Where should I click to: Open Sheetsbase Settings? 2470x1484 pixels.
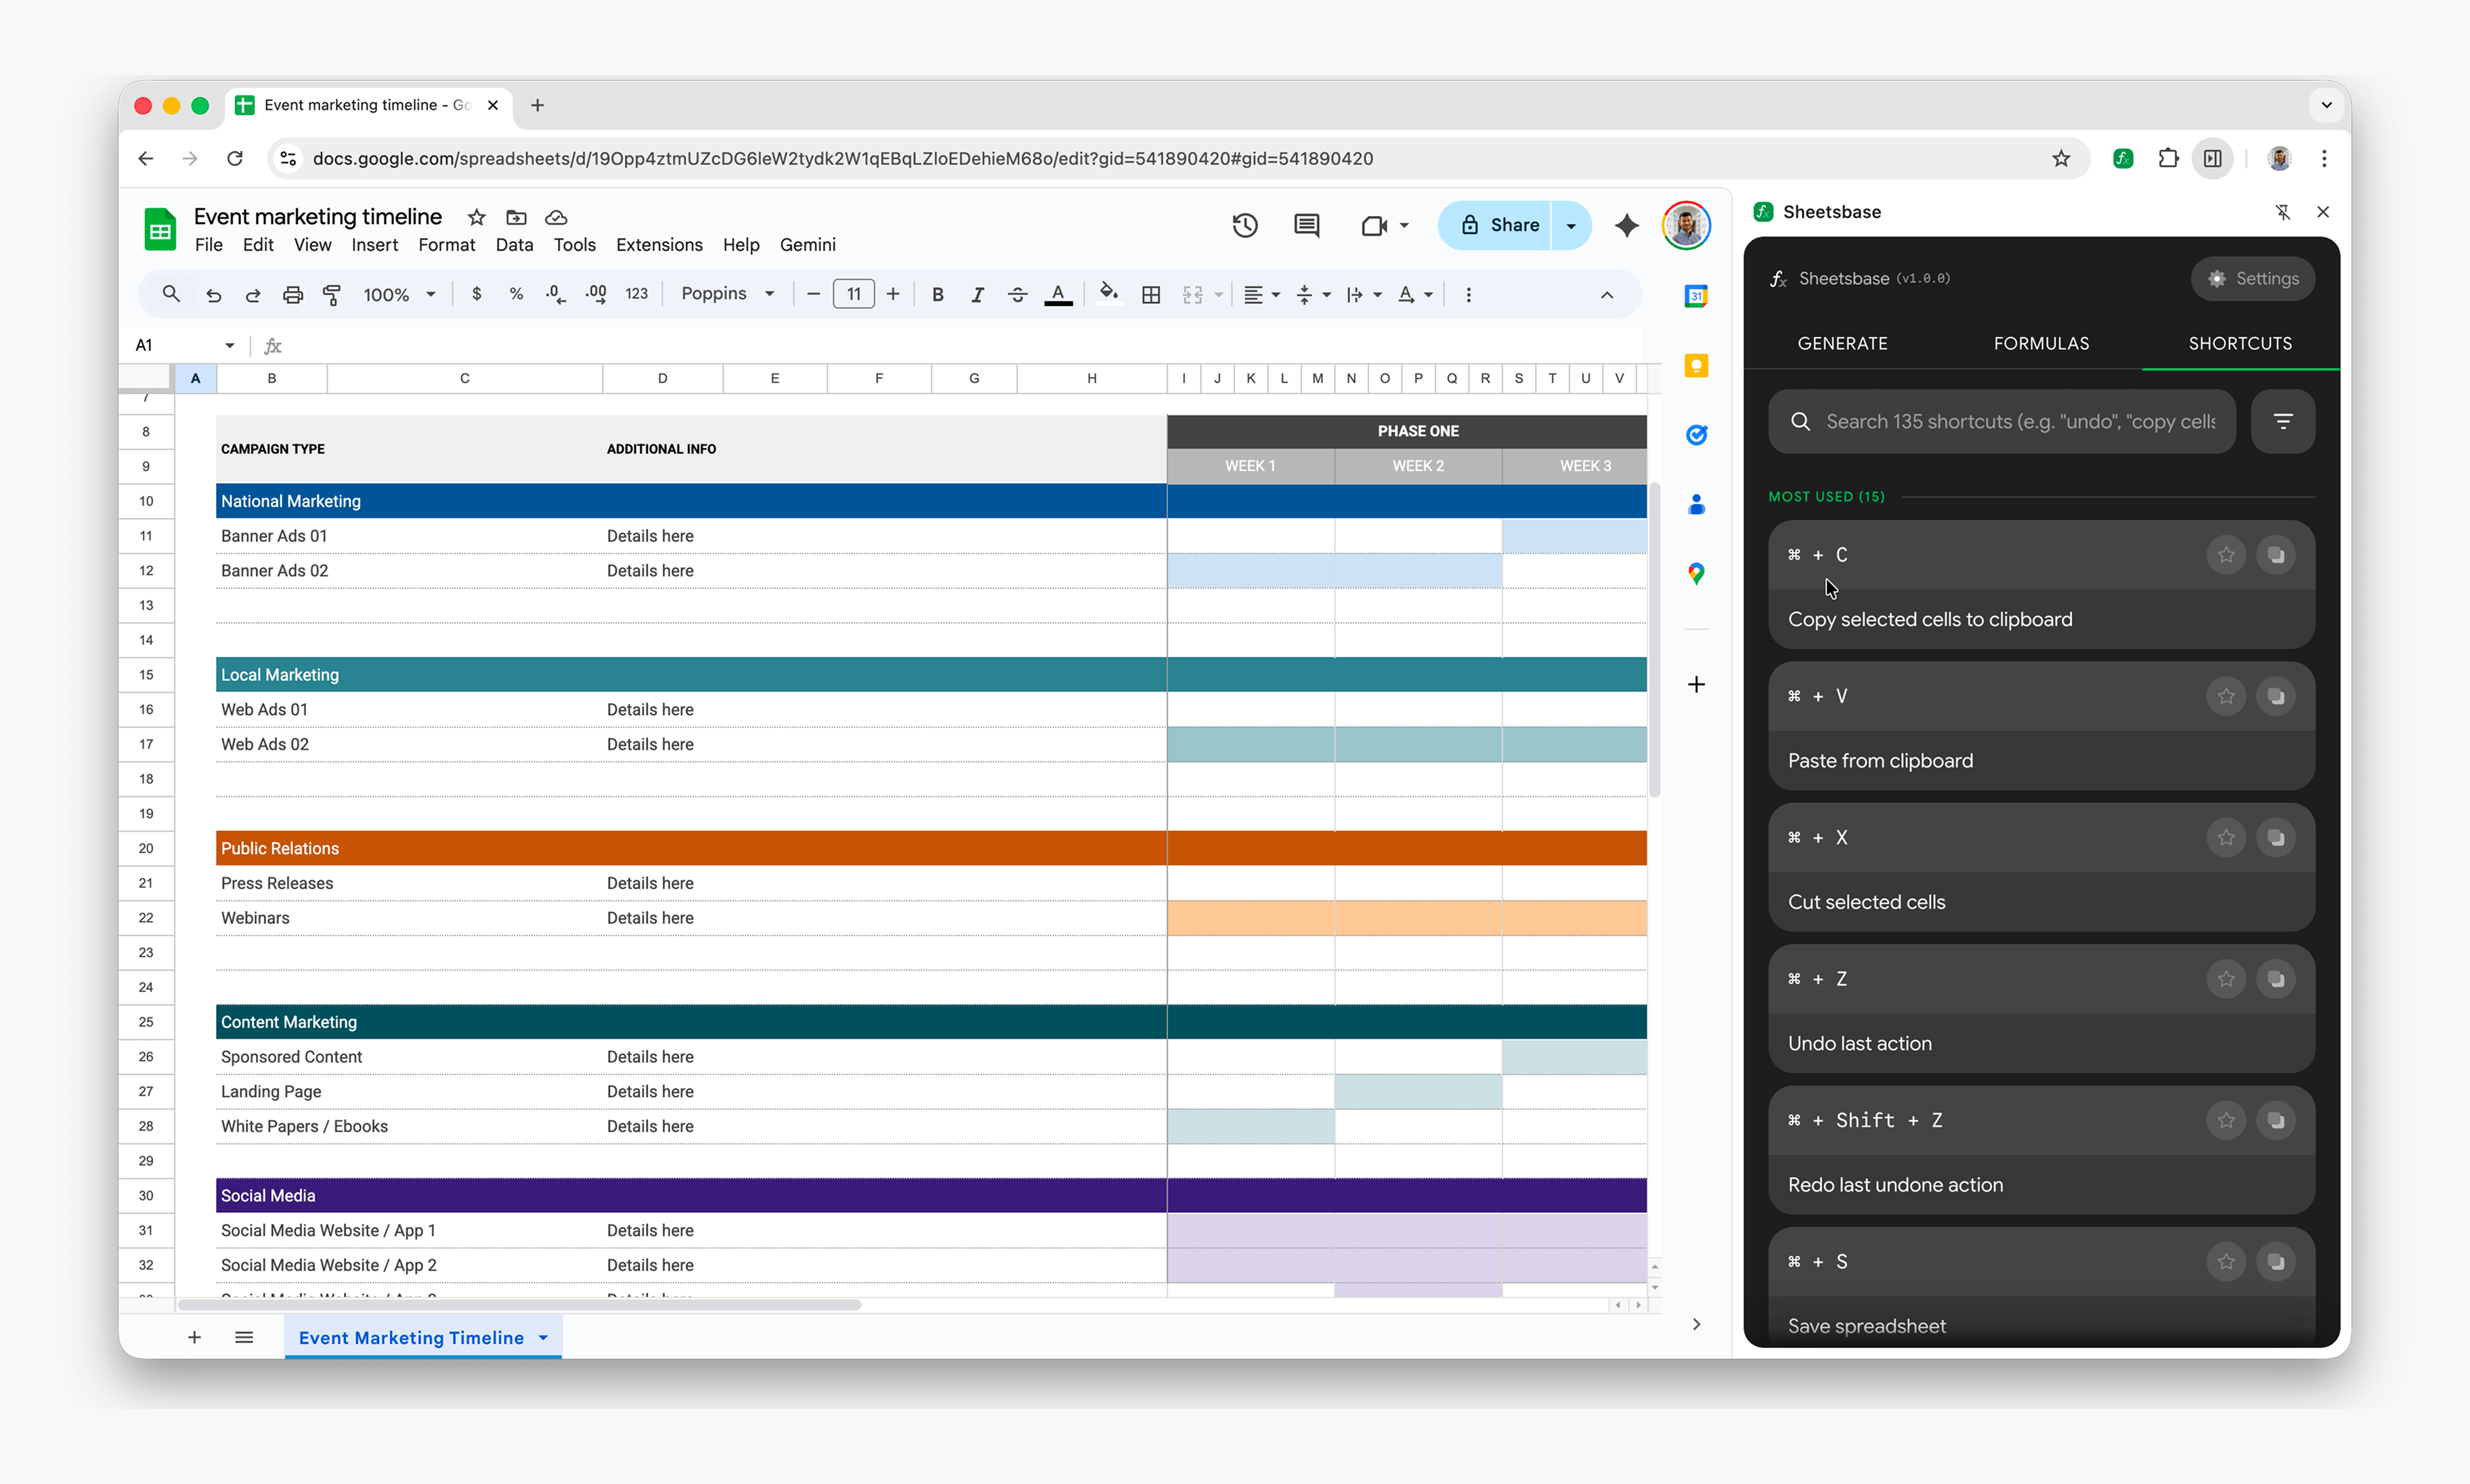coord(2252,279)
